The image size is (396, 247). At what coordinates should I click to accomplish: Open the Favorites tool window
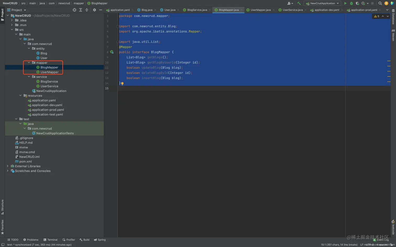coord(2,227)
